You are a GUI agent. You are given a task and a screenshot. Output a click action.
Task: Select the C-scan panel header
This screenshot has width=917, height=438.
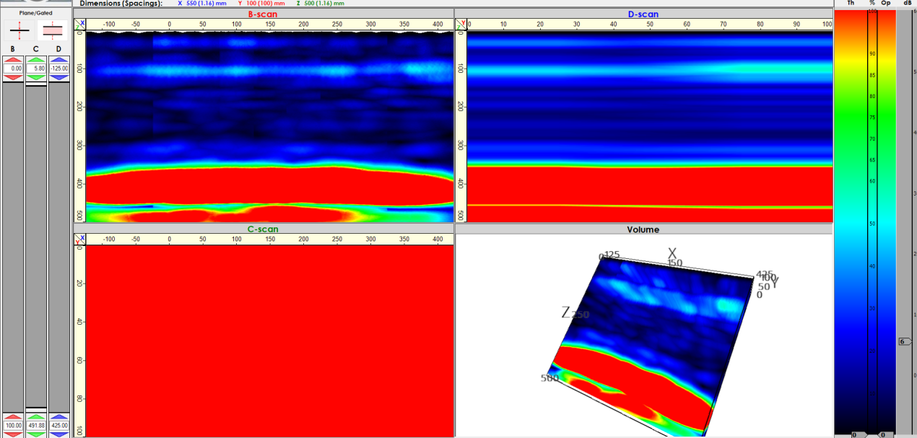click(263, 229)
